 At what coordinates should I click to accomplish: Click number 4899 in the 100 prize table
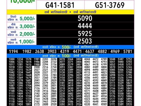pos(104,94)
